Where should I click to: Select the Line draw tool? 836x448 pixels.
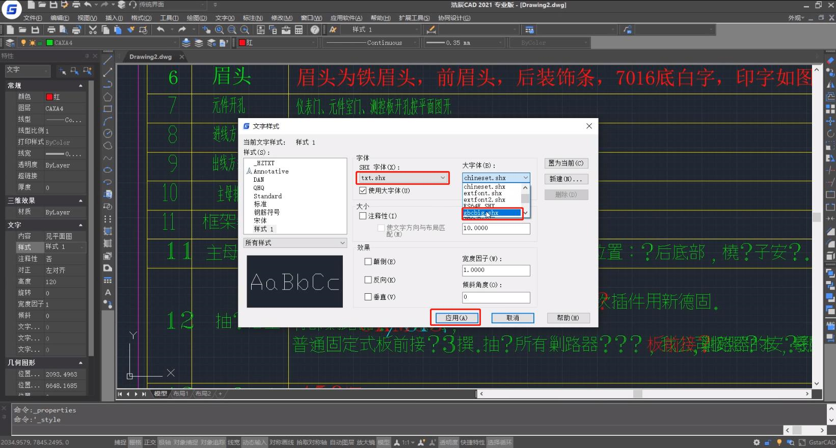[x=107, y=60]
